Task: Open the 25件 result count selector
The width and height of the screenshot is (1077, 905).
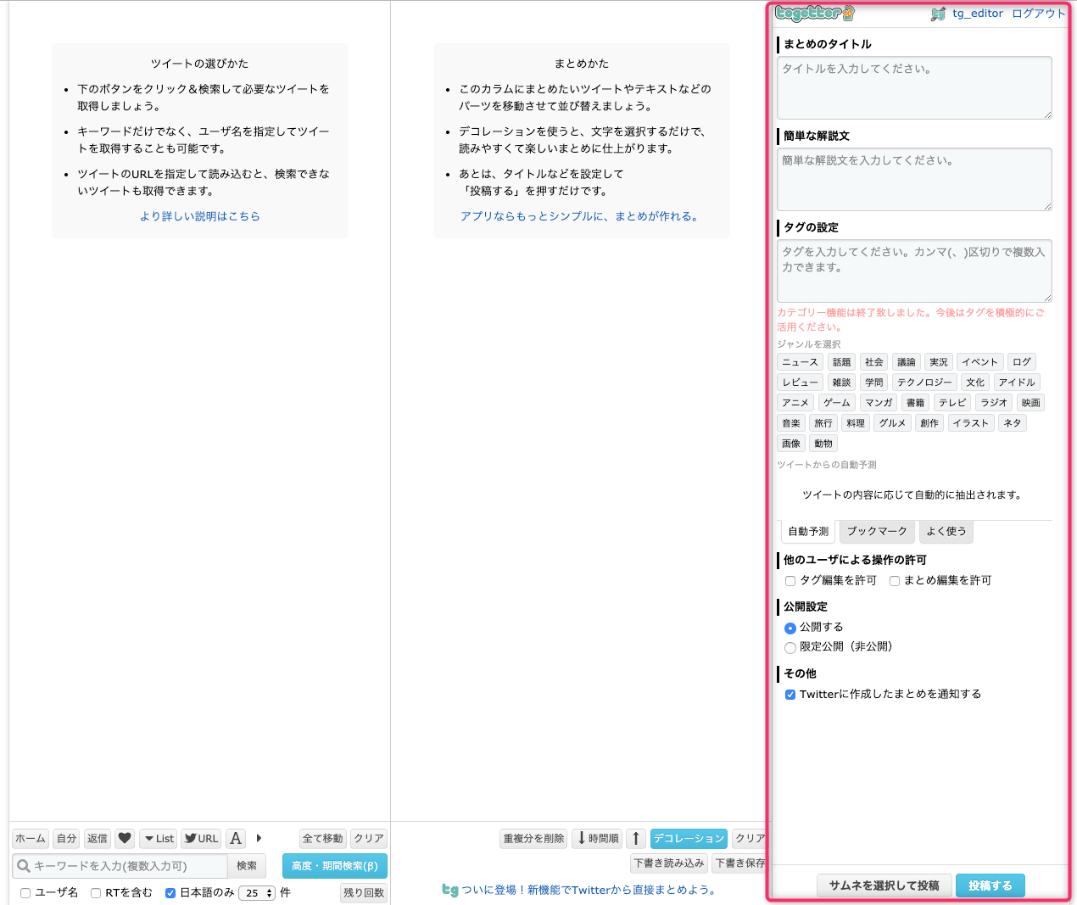Action: 257,893
